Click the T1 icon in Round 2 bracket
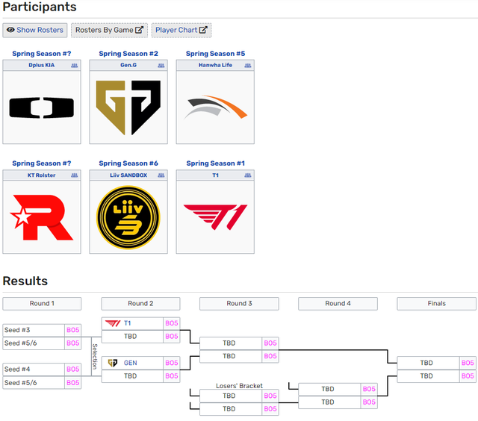The width and height of the screenshot is (478, 421). coord(113,323)
